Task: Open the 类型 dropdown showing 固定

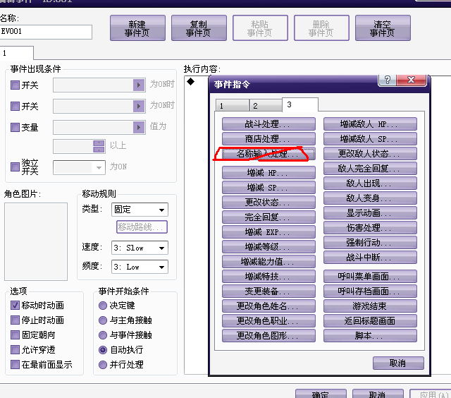Action: coord(140,210)
